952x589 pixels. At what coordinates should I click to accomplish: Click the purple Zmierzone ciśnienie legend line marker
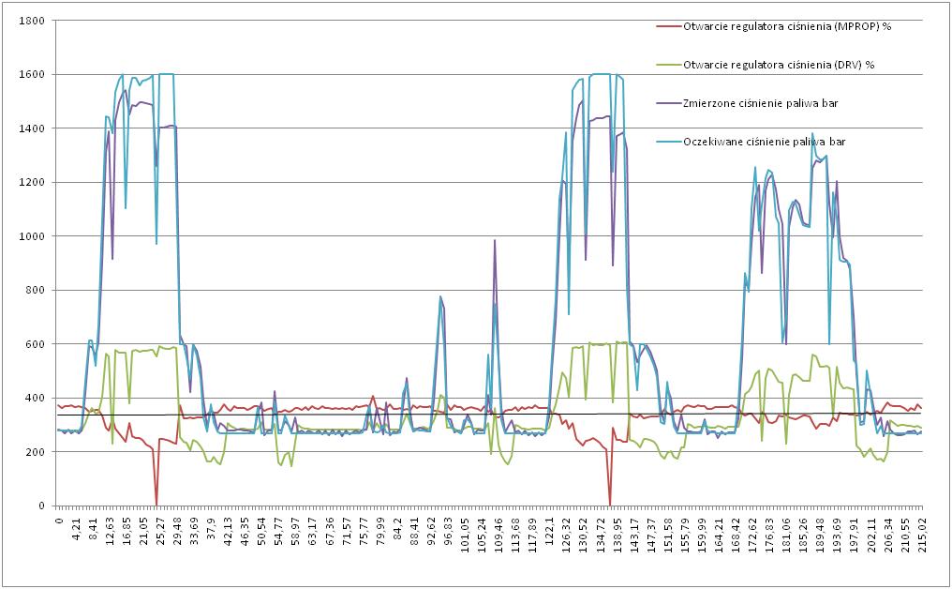(x=668, y=103)
